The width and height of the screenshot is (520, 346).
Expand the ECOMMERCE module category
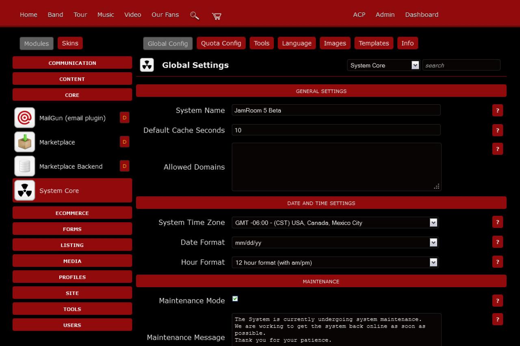tap(72, 213)
